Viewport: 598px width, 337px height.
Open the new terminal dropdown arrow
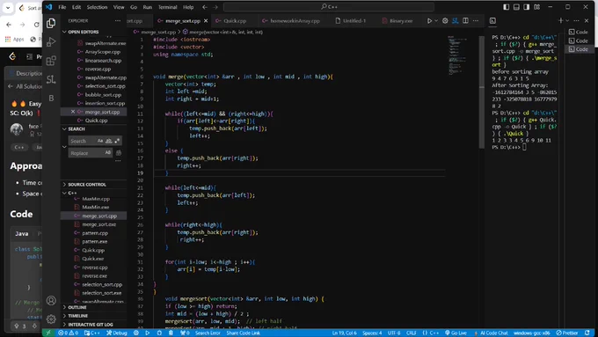coord(567,20)
